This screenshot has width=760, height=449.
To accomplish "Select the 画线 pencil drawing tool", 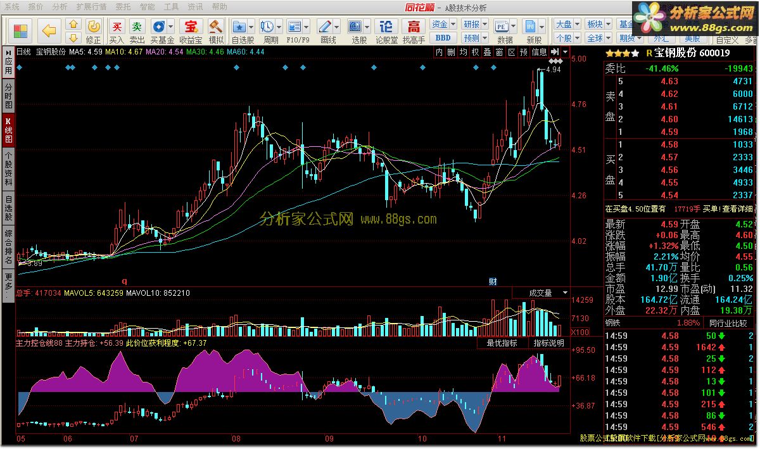I will coord(324,26).
